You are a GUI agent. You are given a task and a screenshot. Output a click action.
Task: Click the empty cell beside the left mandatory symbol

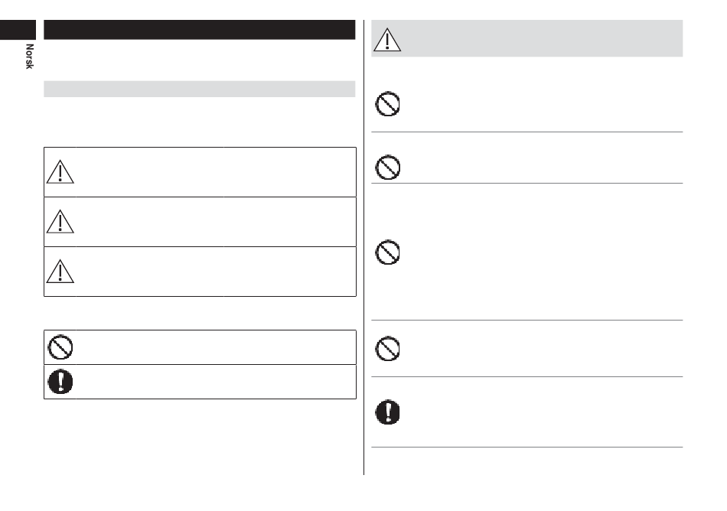216,382
